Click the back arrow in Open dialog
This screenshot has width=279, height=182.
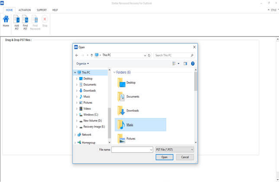click(x=77, y=55)
